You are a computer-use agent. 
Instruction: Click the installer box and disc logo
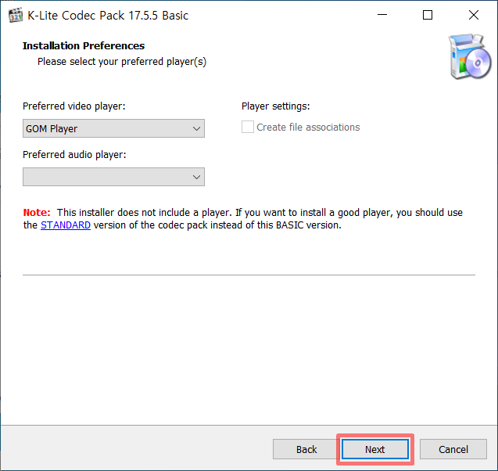pos(470,56)
